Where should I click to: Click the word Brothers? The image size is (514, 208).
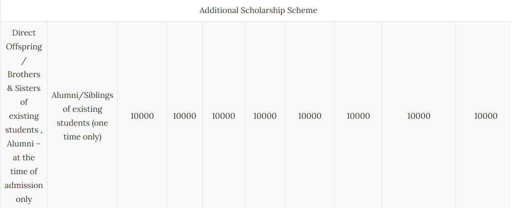coord(24,75)
